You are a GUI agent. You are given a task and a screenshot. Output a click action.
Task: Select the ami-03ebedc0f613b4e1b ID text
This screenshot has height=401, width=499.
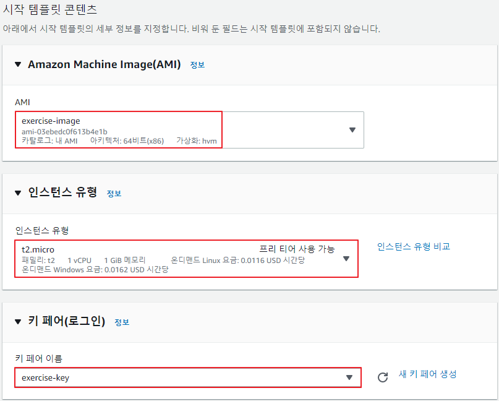pos(64,132)
